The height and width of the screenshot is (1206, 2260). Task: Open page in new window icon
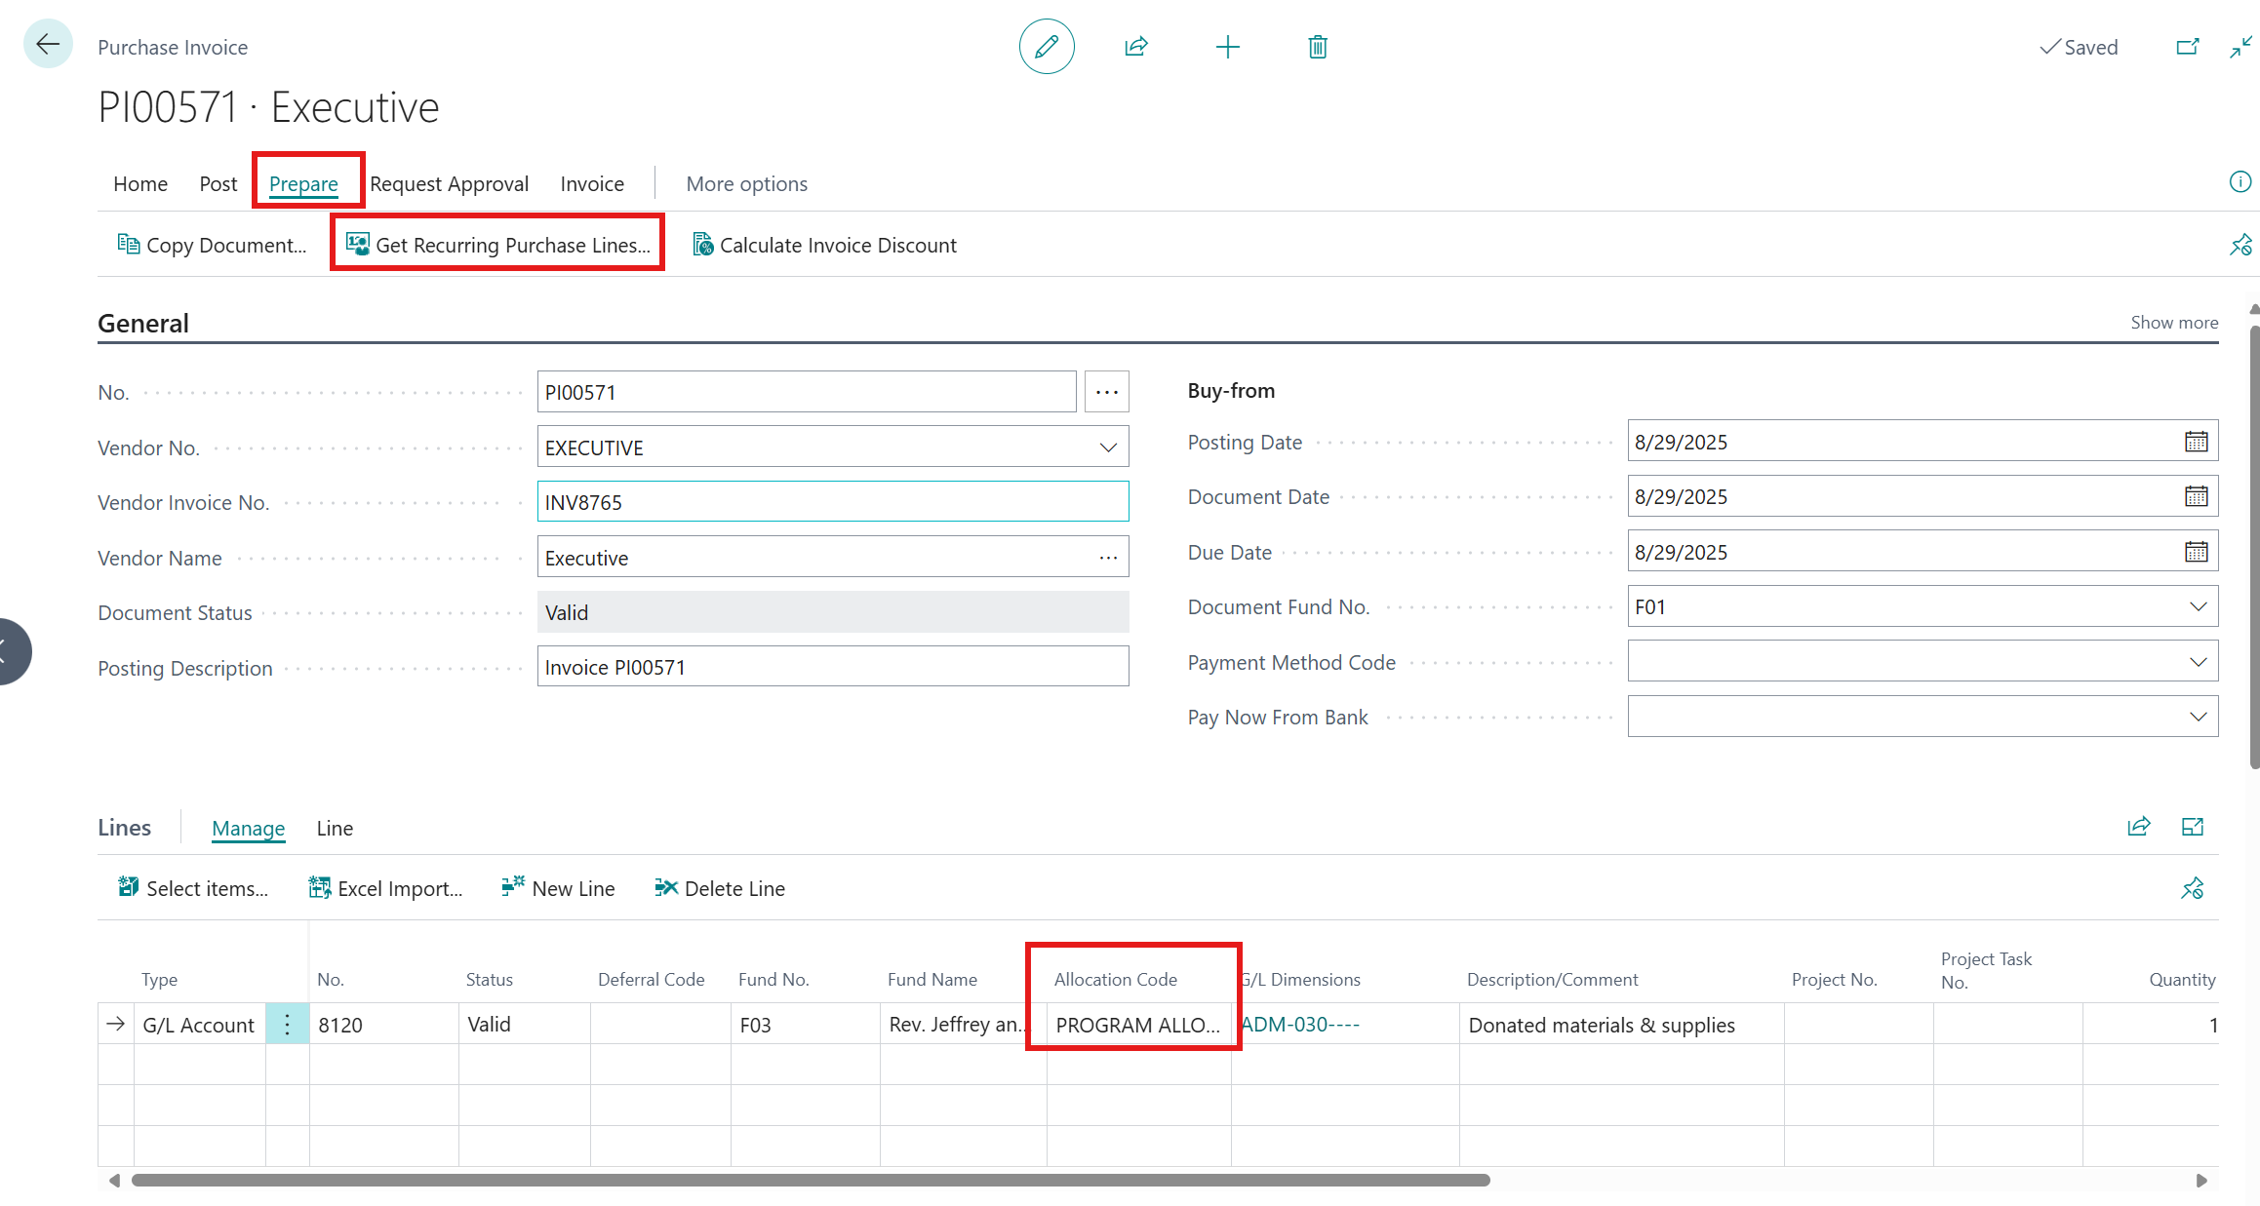click(x=2187, y=47)
